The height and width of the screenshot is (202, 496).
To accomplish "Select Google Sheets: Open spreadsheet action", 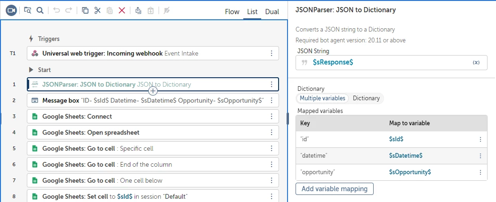I will click(153, 132).
